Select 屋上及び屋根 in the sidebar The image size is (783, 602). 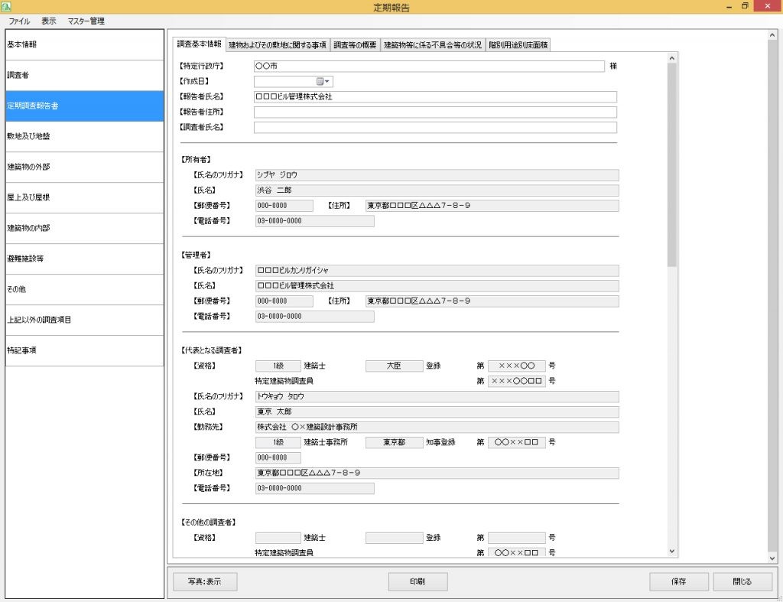coord(84,198)
